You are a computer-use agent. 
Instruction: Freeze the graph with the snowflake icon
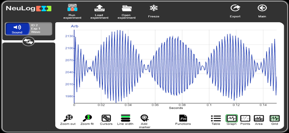153,8
